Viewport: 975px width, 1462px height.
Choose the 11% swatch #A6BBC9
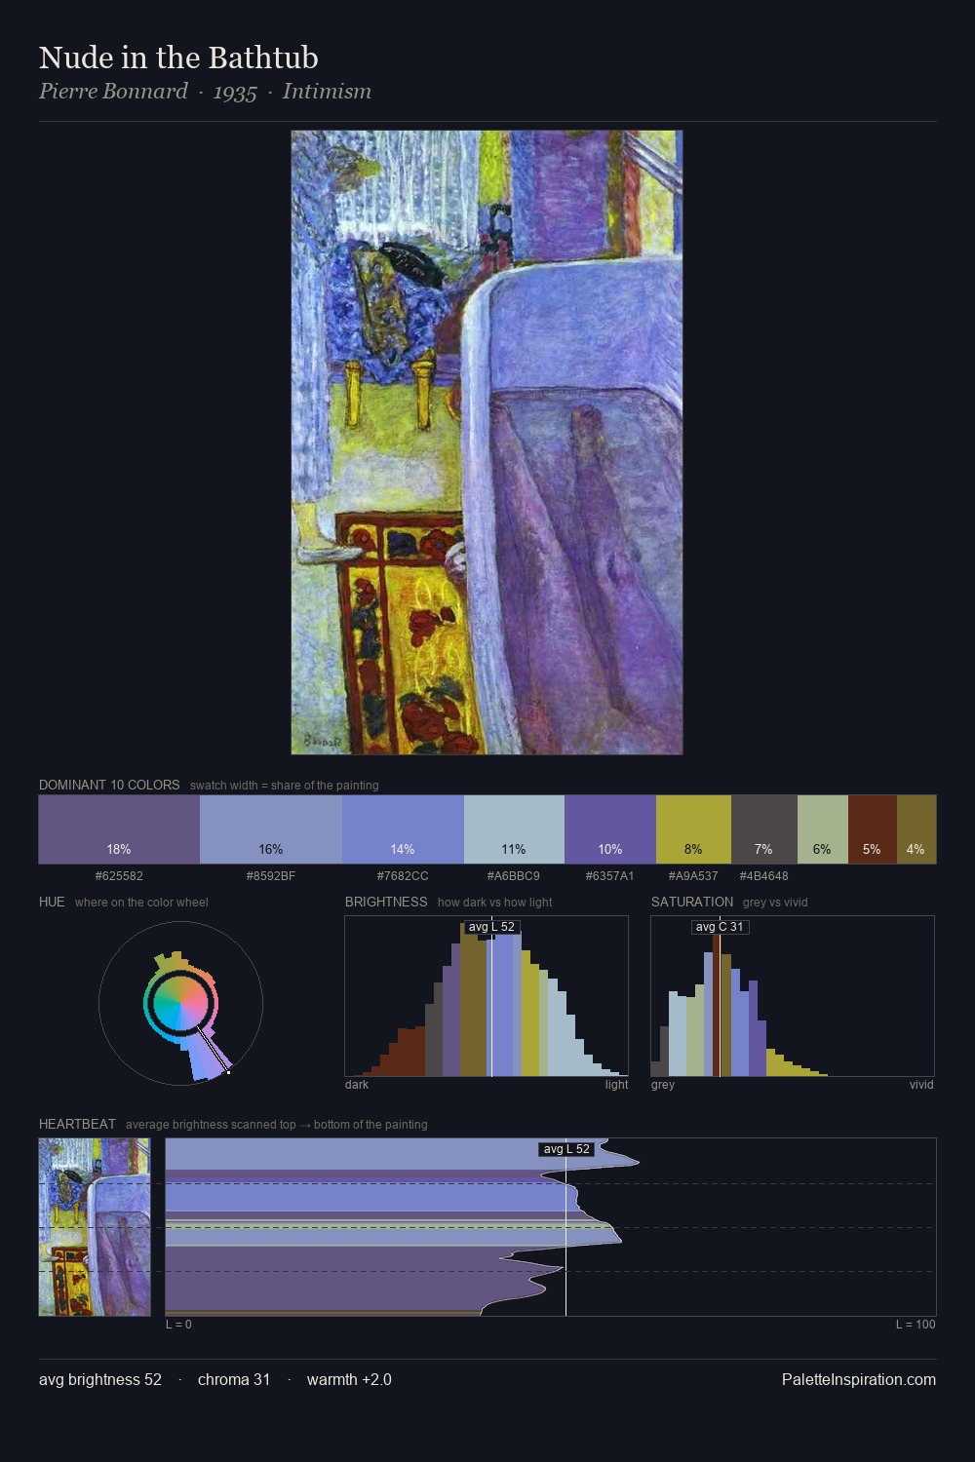pos(514,829)
